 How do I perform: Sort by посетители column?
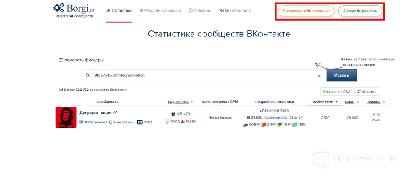coord(321,101)
